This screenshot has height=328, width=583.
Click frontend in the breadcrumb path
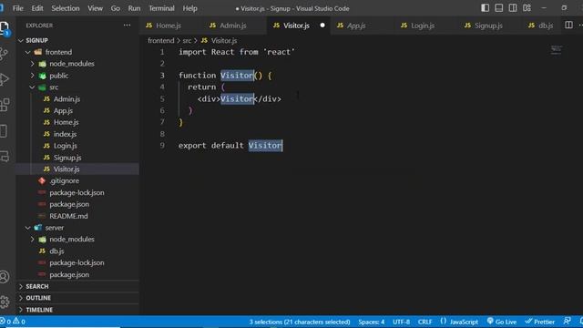[x=160, y=40]
